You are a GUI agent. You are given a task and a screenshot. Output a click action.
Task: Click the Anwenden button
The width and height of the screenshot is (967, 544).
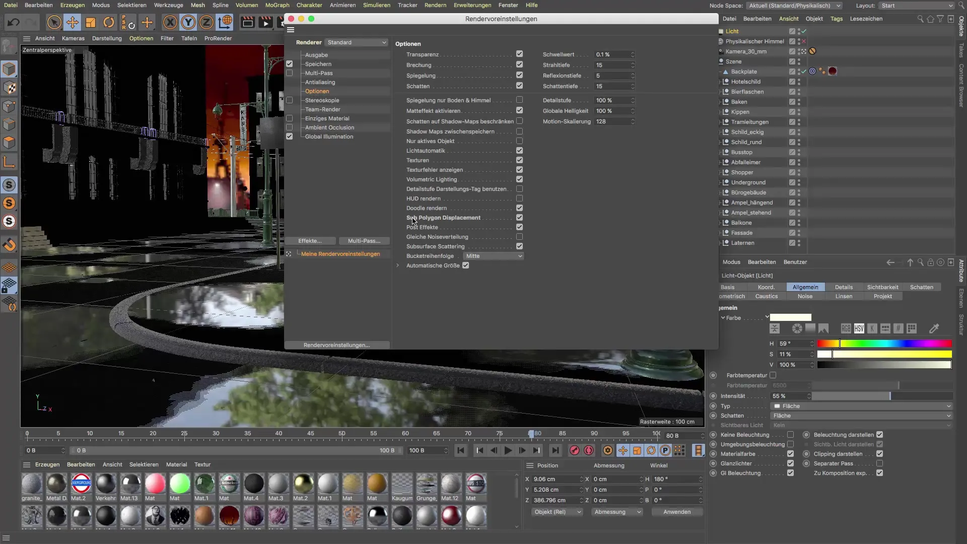pos(677,512)
